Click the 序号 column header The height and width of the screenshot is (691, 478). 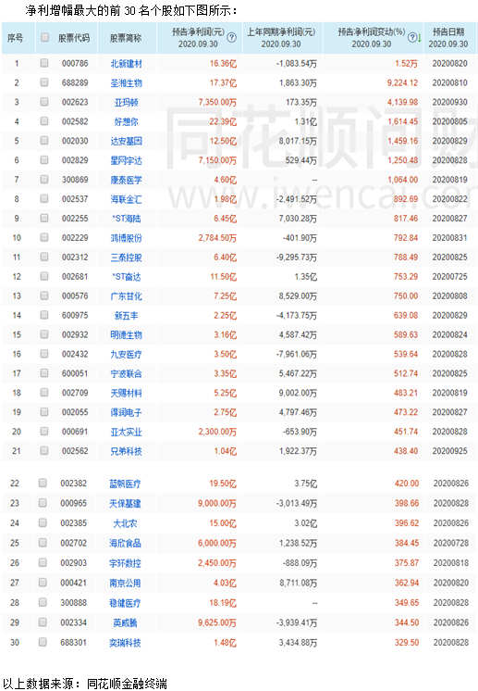[16, 38]
